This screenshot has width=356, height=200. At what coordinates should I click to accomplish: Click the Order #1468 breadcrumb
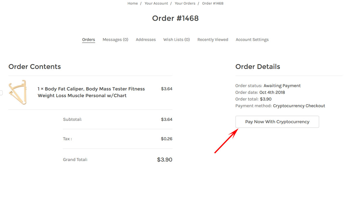pos(213,4)
